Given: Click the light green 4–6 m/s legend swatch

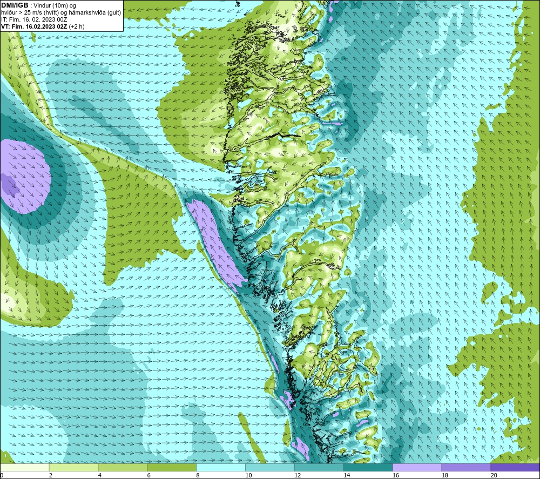Looking at the screenshot, I should pyautogui.click(x=123, y=467).
